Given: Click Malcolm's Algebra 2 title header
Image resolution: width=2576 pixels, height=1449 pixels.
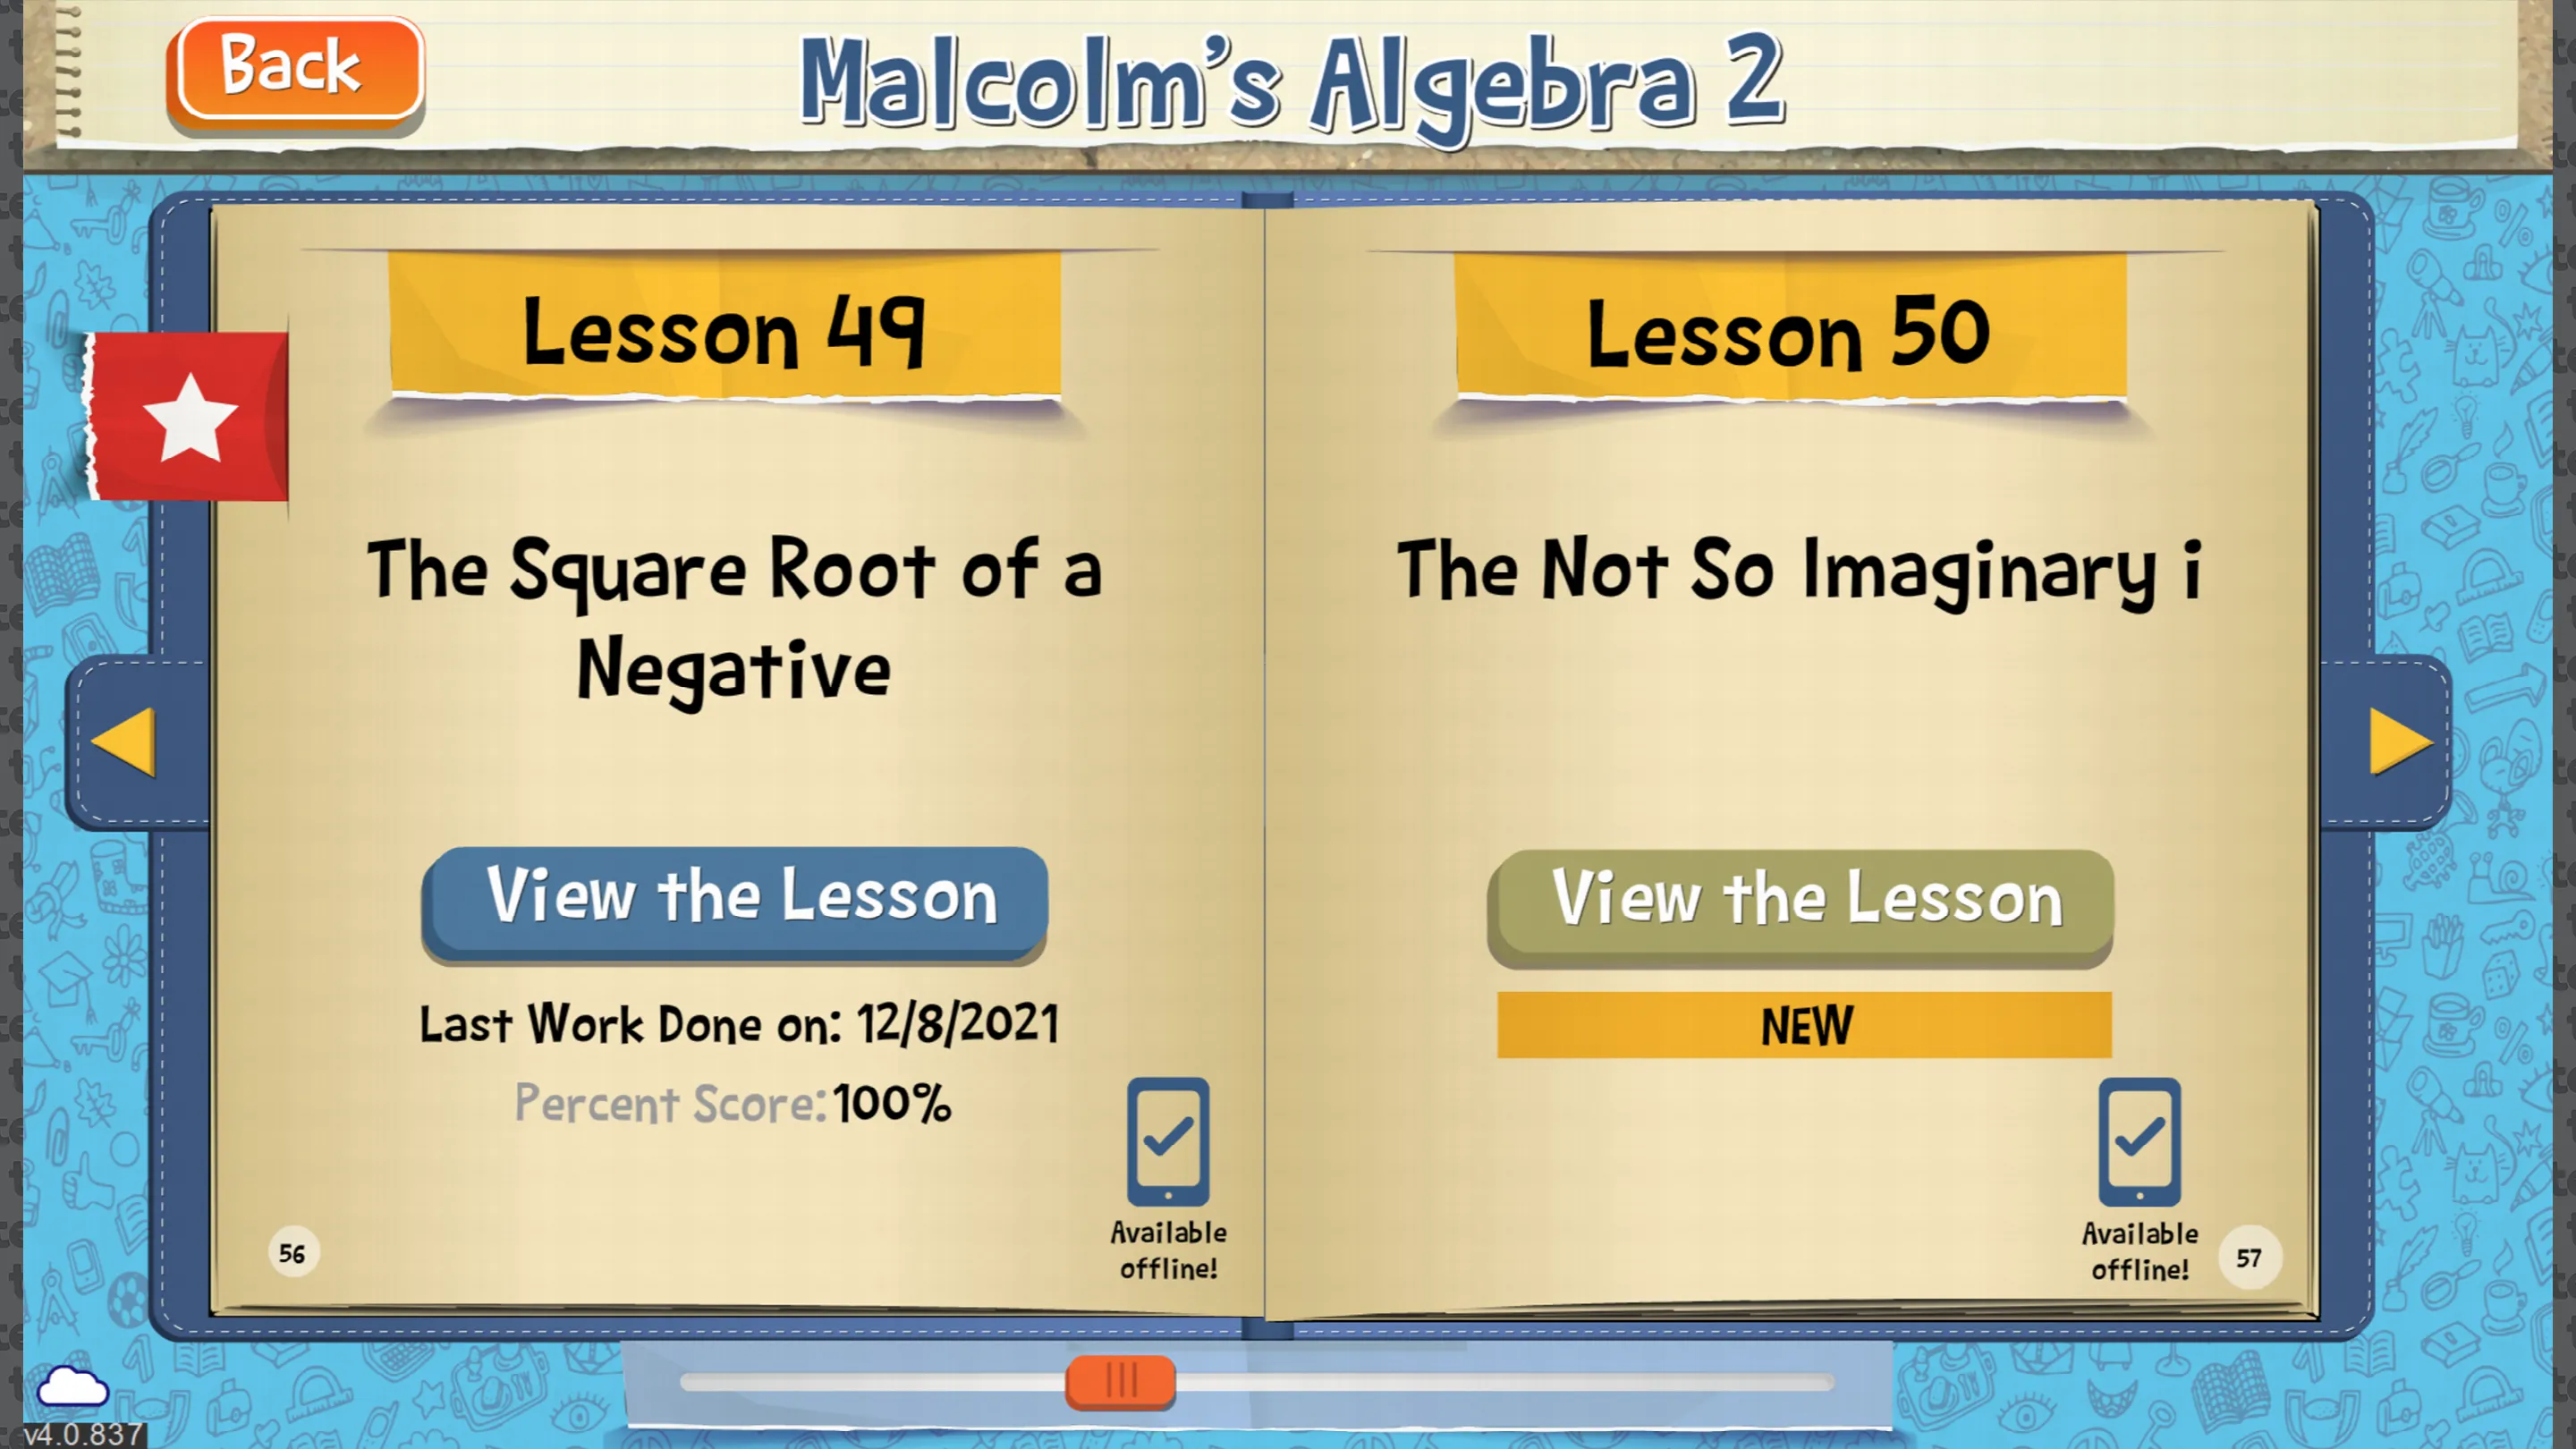Looking at the screenshot, I should [1290, 81].
